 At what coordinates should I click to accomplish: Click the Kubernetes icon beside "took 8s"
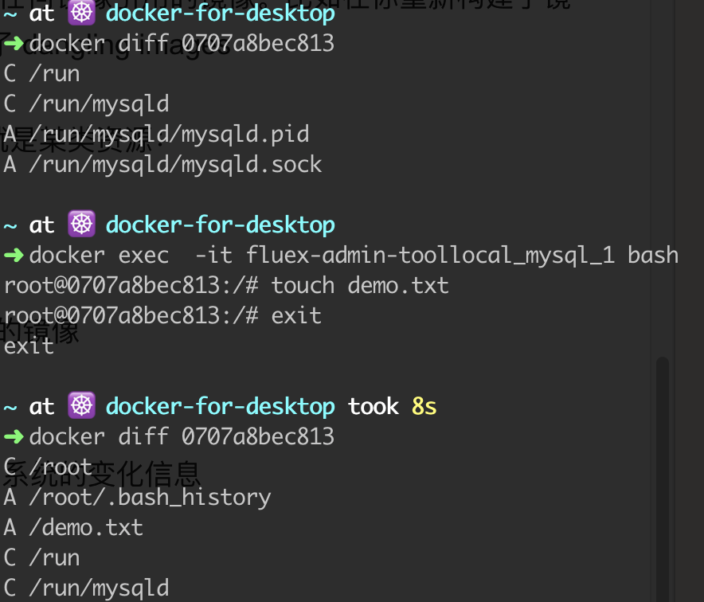pos(80,407)
